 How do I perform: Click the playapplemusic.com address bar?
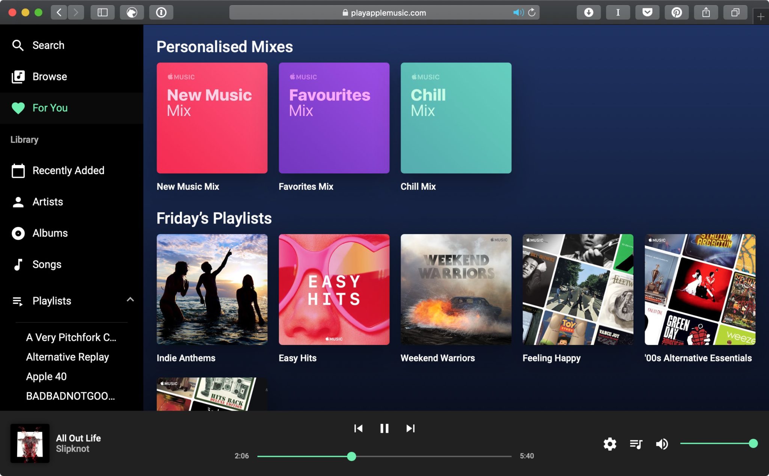click(x=384, y=12)
